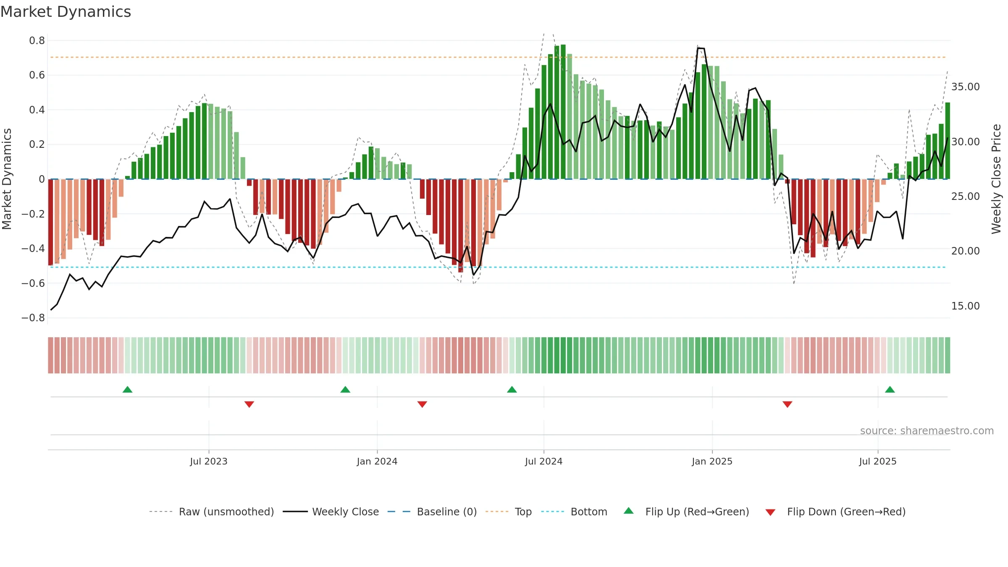This screenshot has height=567, width=1008.
Task: Toggle the Top legend entry
Action: (509, 512)
